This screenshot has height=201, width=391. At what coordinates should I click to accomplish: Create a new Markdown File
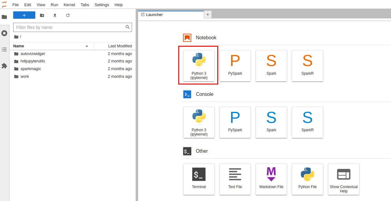point(271,179)
